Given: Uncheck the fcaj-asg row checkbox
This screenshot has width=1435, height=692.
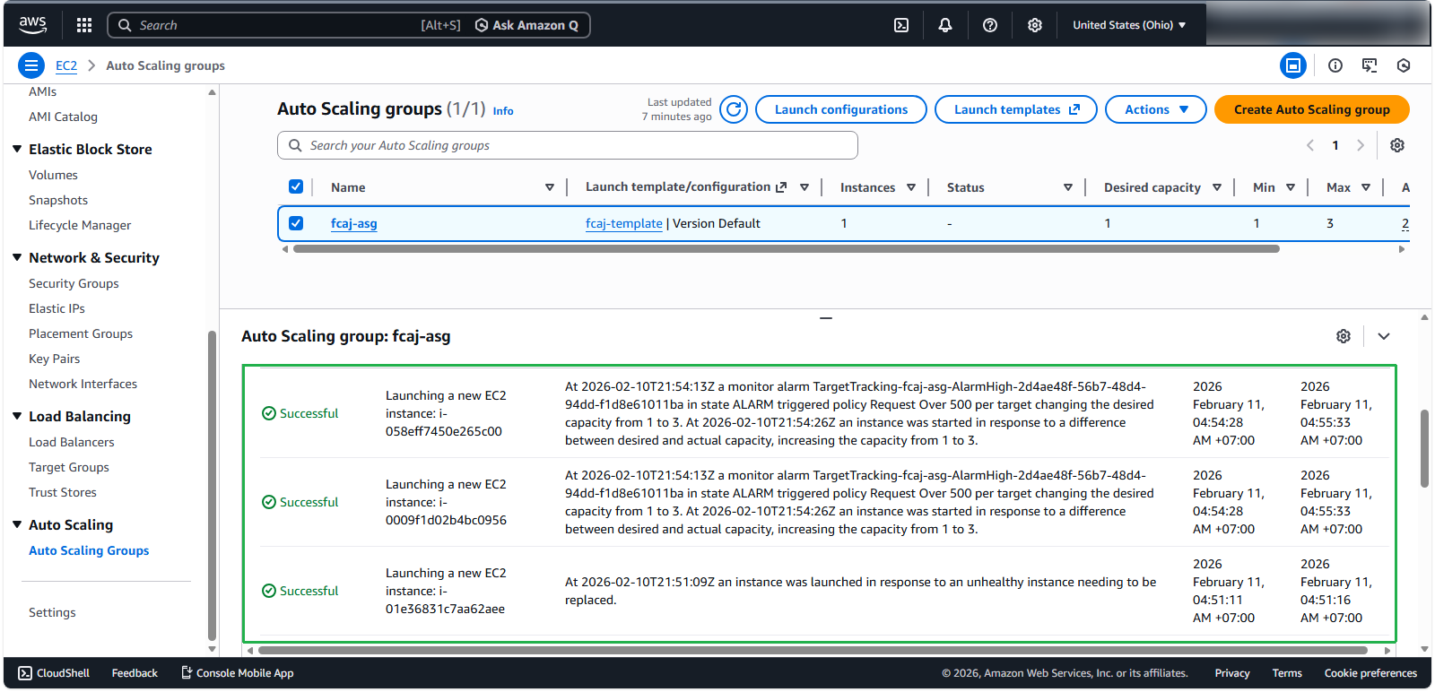Looking at the screenshot, I should click(296, 223).
